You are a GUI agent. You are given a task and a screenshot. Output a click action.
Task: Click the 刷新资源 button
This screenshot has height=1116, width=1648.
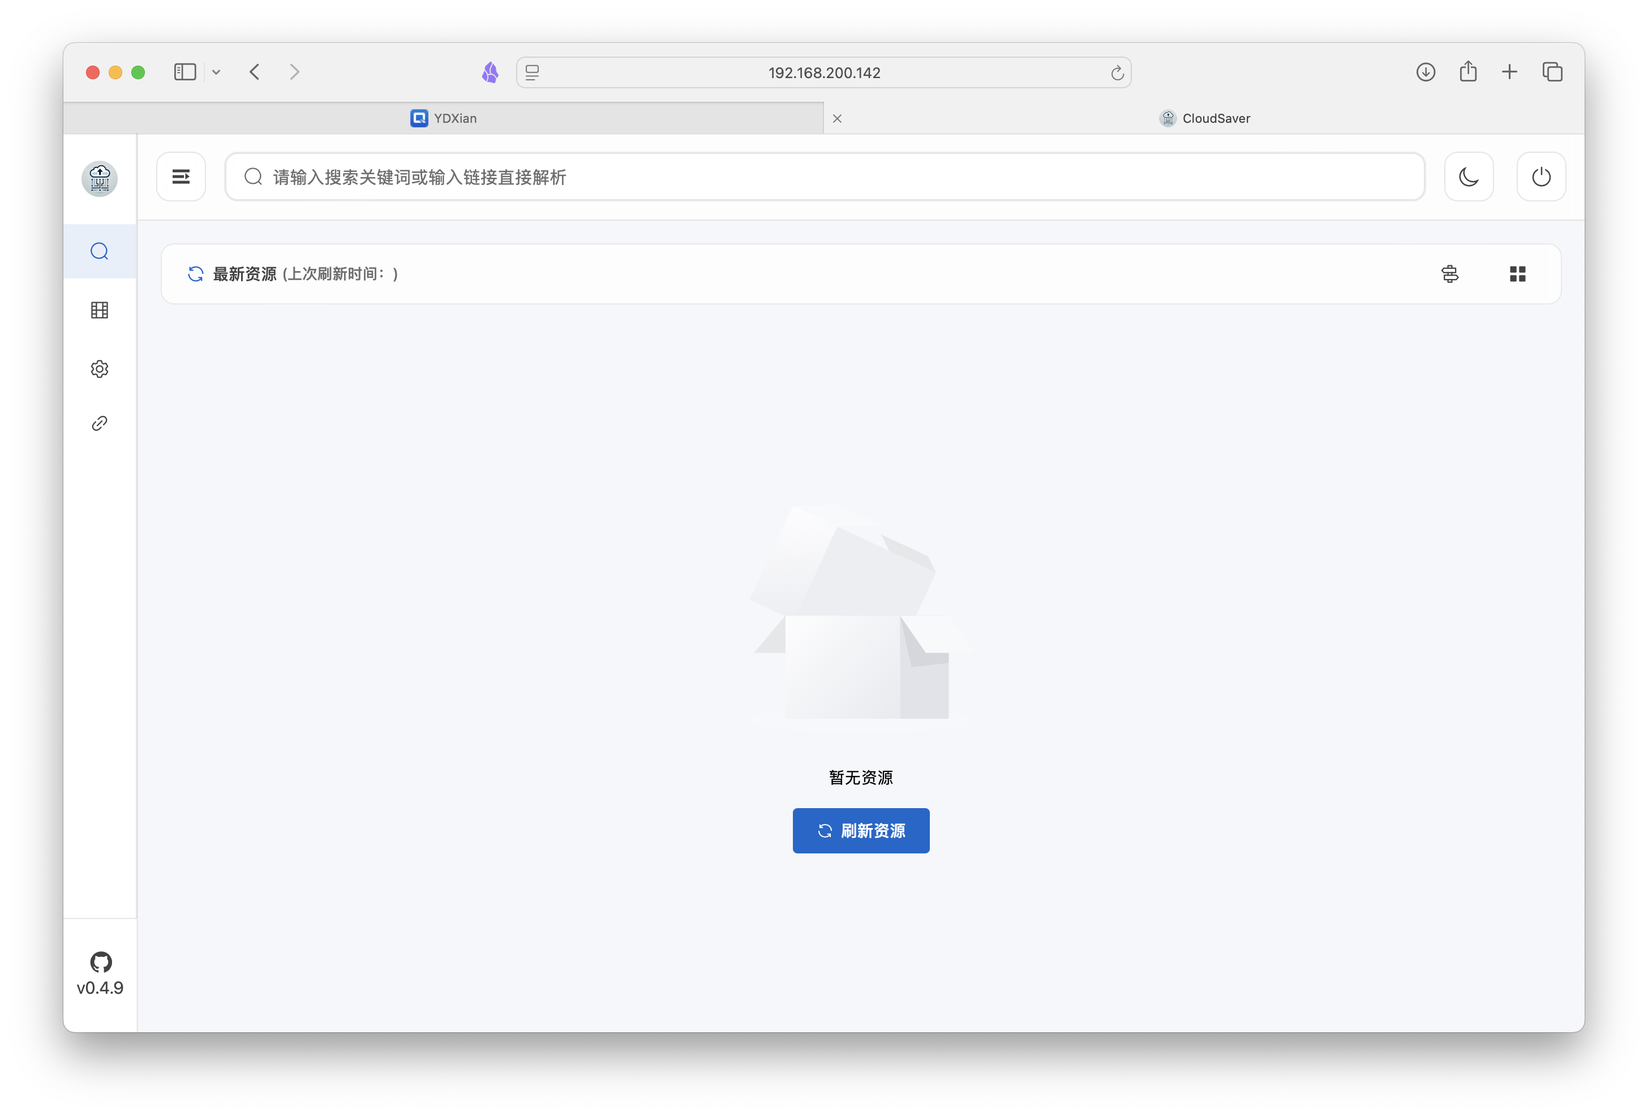coord(860,830)
